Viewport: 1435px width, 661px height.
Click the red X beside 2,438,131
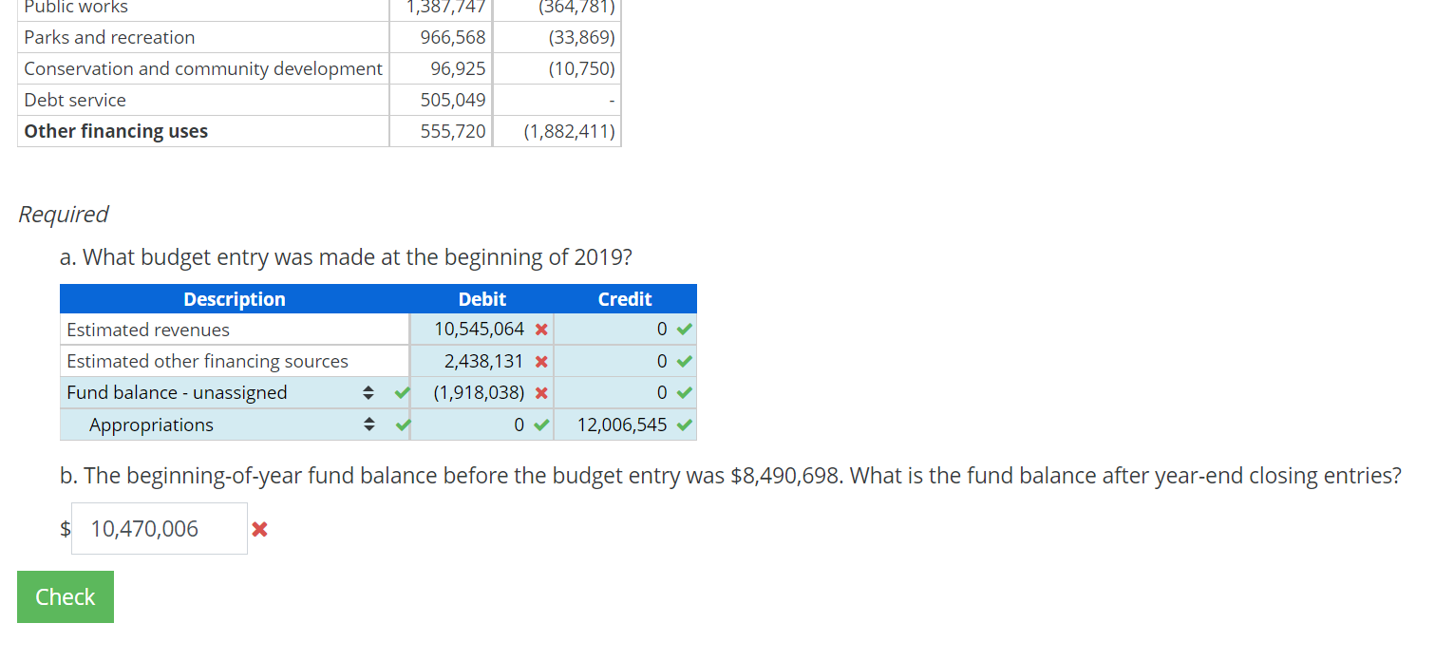tap(541, 361)
